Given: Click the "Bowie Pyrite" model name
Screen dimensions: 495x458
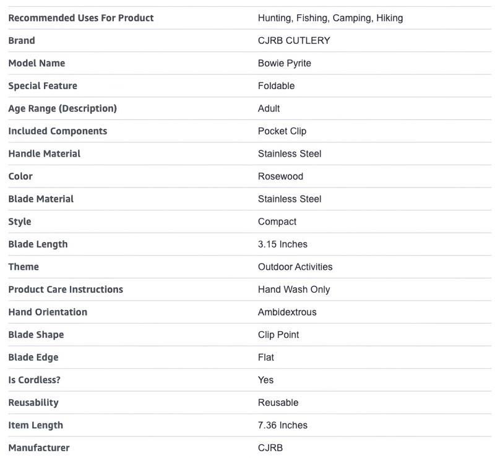Looking at the screenshot, I should coord(284,63).
